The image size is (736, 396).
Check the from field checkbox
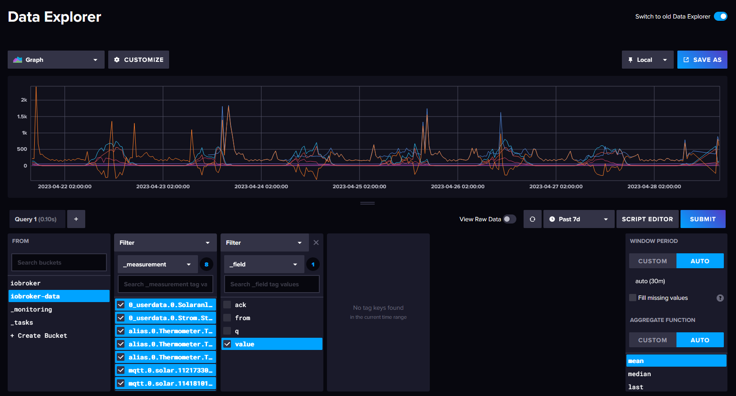pyautogui.click(x=227, y=318)
